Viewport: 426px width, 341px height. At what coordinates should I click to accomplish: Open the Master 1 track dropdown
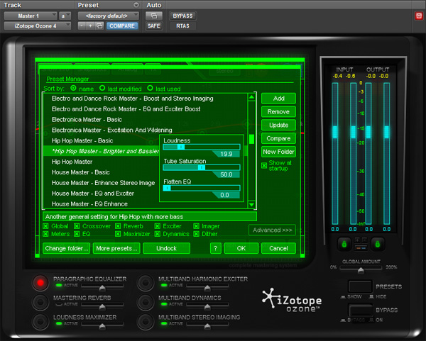click(x=30, y=16)
